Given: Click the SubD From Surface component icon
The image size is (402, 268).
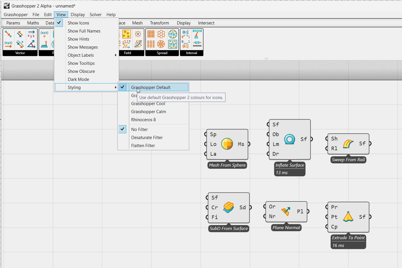Looking at the screenshot, I should [228, 207].
